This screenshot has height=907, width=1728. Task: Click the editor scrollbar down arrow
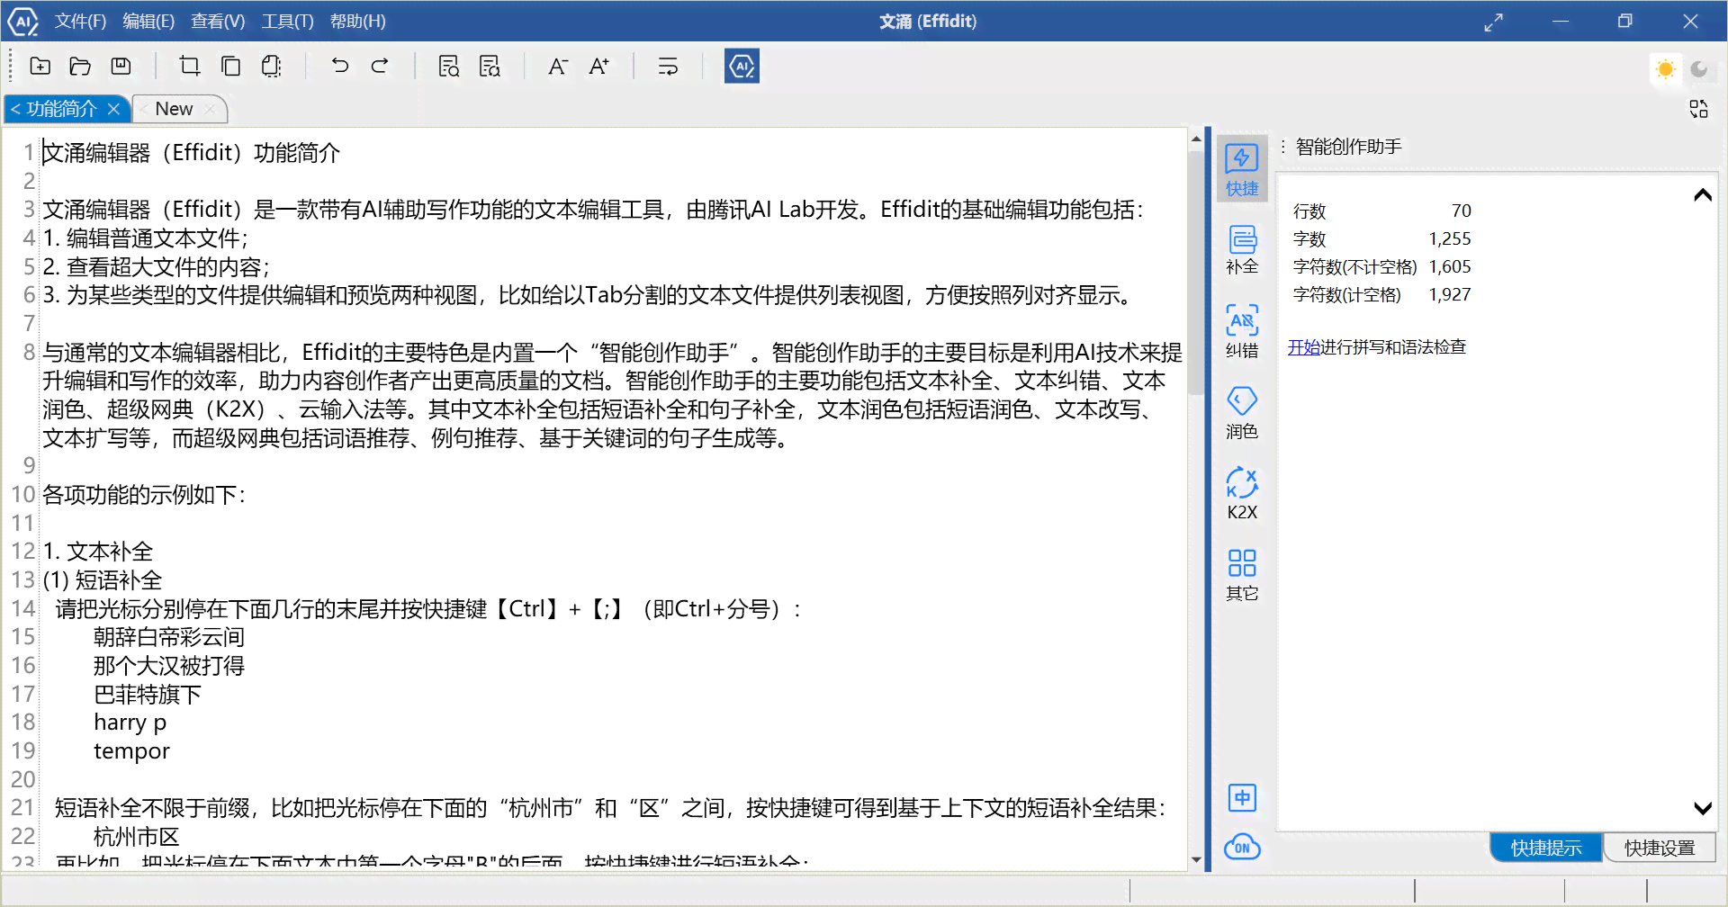1196,859
